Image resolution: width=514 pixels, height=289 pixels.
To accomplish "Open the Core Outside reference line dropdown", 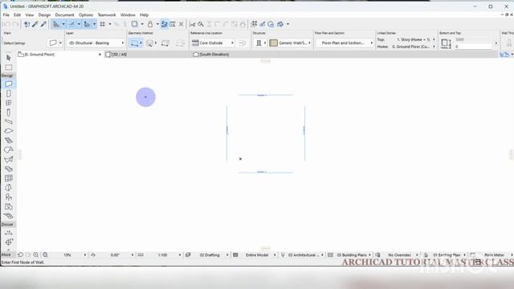I will (x=213, y=43).
